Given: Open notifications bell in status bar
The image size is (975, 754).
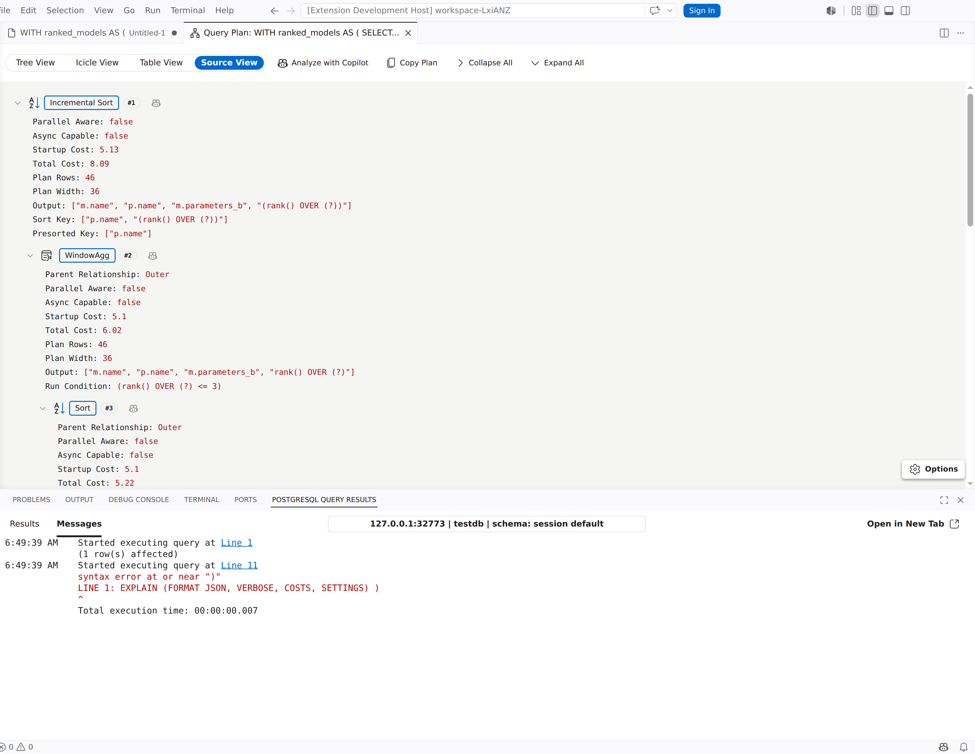Looking at the screenshot, I should [964, 747].
